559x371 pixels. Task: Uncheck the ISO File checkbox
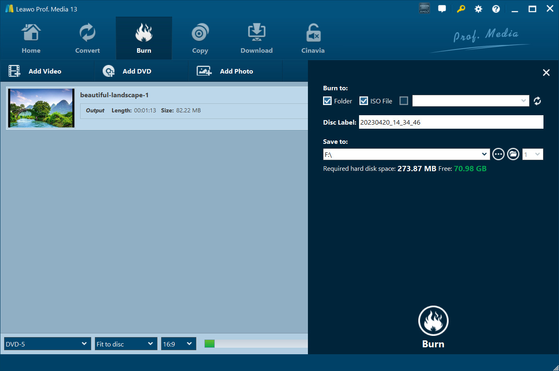tap(364, 101)
